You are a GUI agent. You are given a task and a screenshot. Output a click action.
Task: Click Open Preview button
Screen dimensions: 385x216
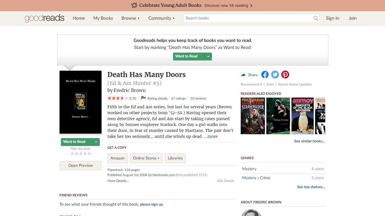81,165
